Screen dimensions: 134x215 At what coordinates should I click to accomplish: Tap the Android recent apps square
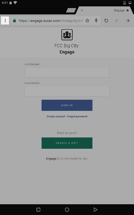tap(39, 210)
